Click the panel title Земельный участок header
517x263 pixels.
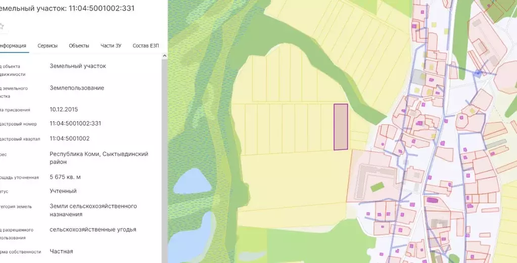point(67,8)
